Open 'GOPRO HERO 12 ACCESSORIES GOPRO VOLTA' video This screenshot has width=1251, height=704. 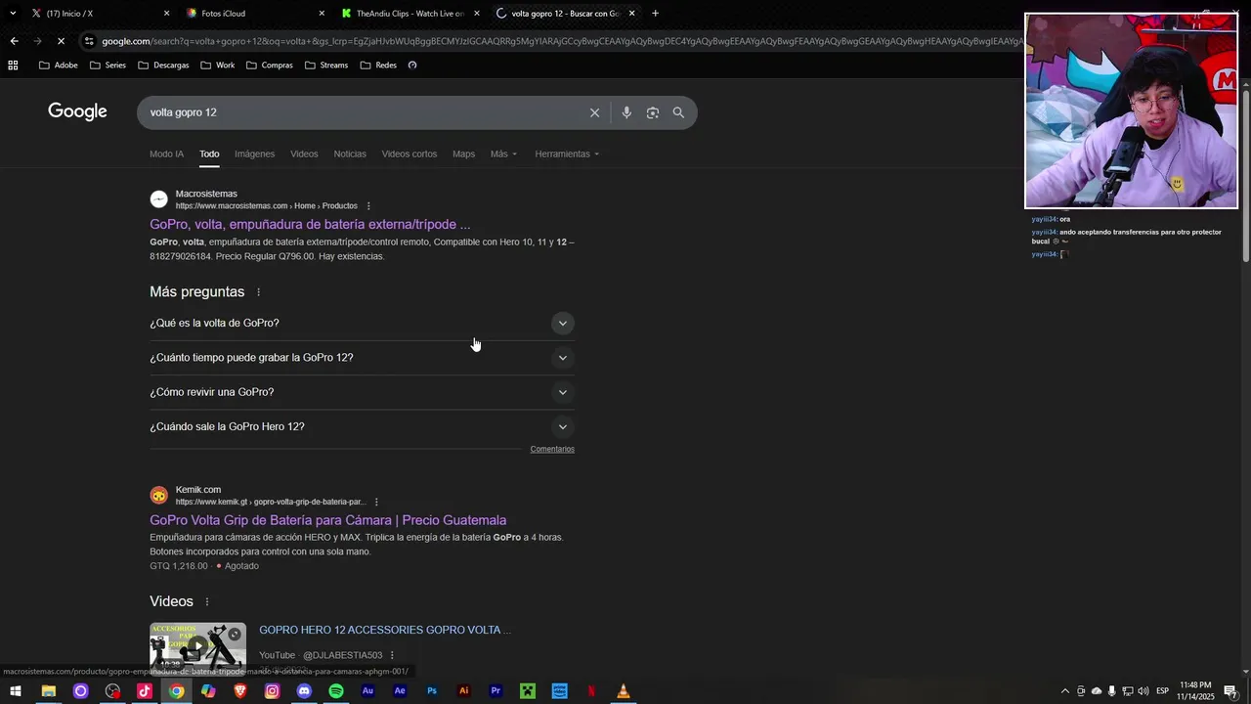[385, 630]
